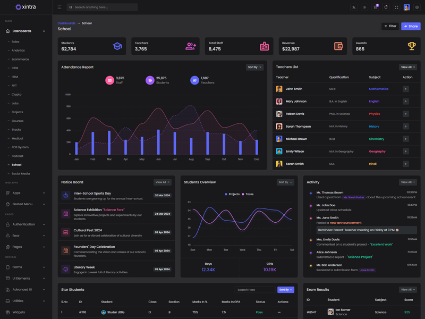425x319 pixels.
Task: Click the Share button
Action: (411, 26)
